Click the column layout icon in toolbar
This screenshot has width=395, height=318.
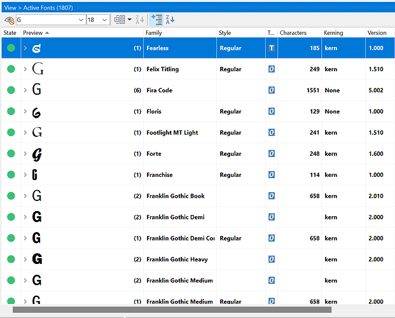[120, 20]
